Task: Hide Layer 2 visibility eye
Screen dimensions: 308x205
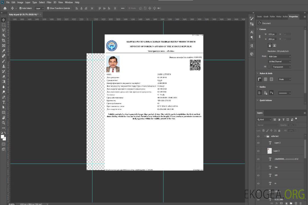Action: [258, 143]
